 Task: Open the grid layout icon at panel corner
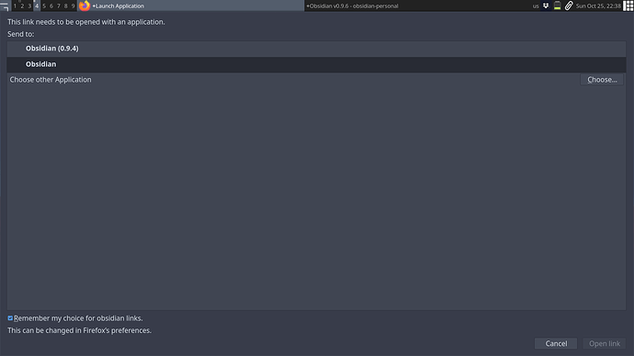point(628,6)
